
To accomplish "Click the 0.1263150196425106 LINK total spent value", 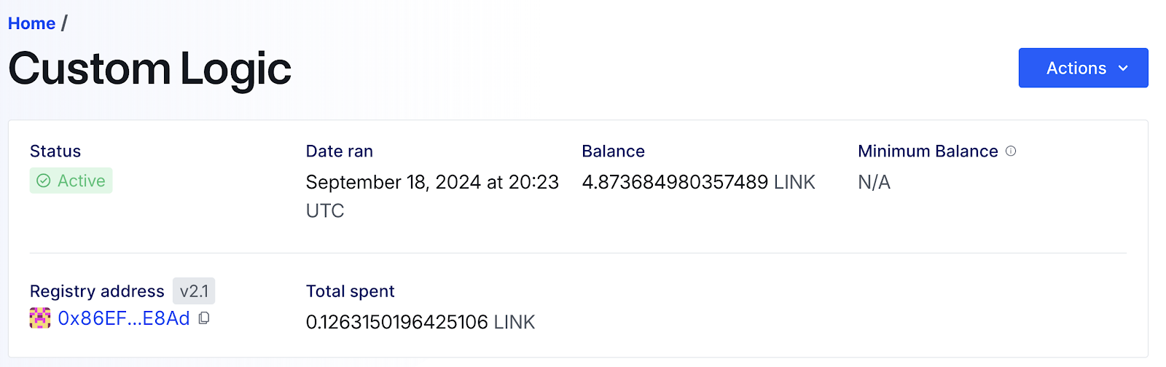I will (x=420, y=322).
